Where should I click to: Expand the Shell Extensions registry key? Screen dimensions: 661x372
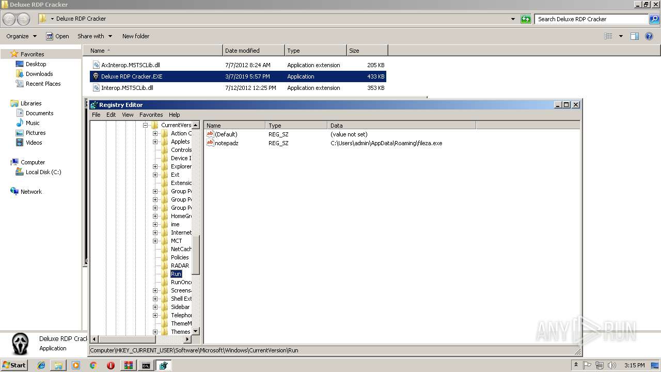pyautogui.click(x=155, y=299)
